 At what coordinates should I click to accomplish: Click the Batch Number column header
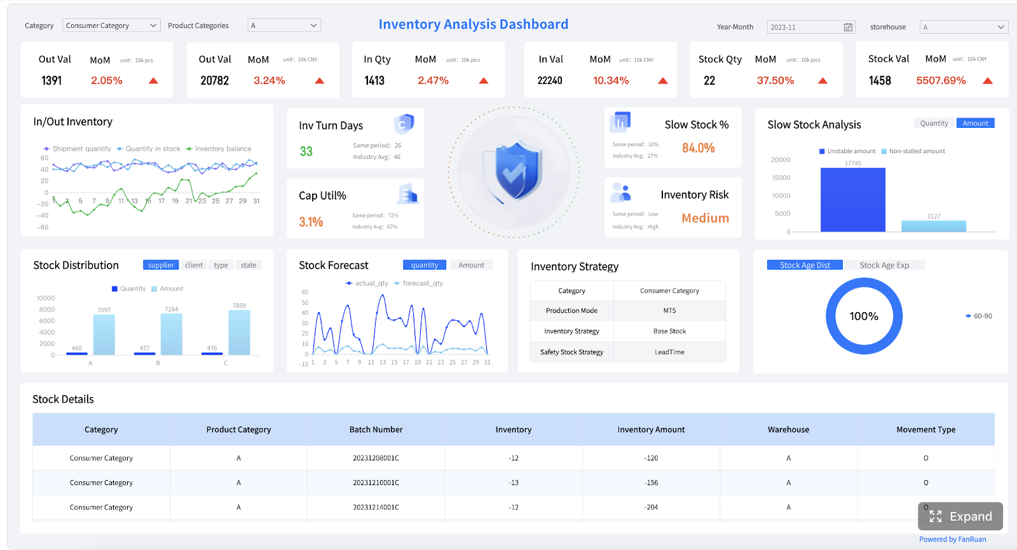click(376, 430)
